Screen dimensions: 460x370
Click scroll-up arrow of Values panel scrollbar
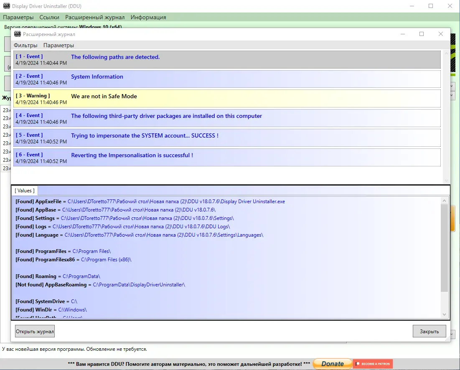tap(444, 201)
